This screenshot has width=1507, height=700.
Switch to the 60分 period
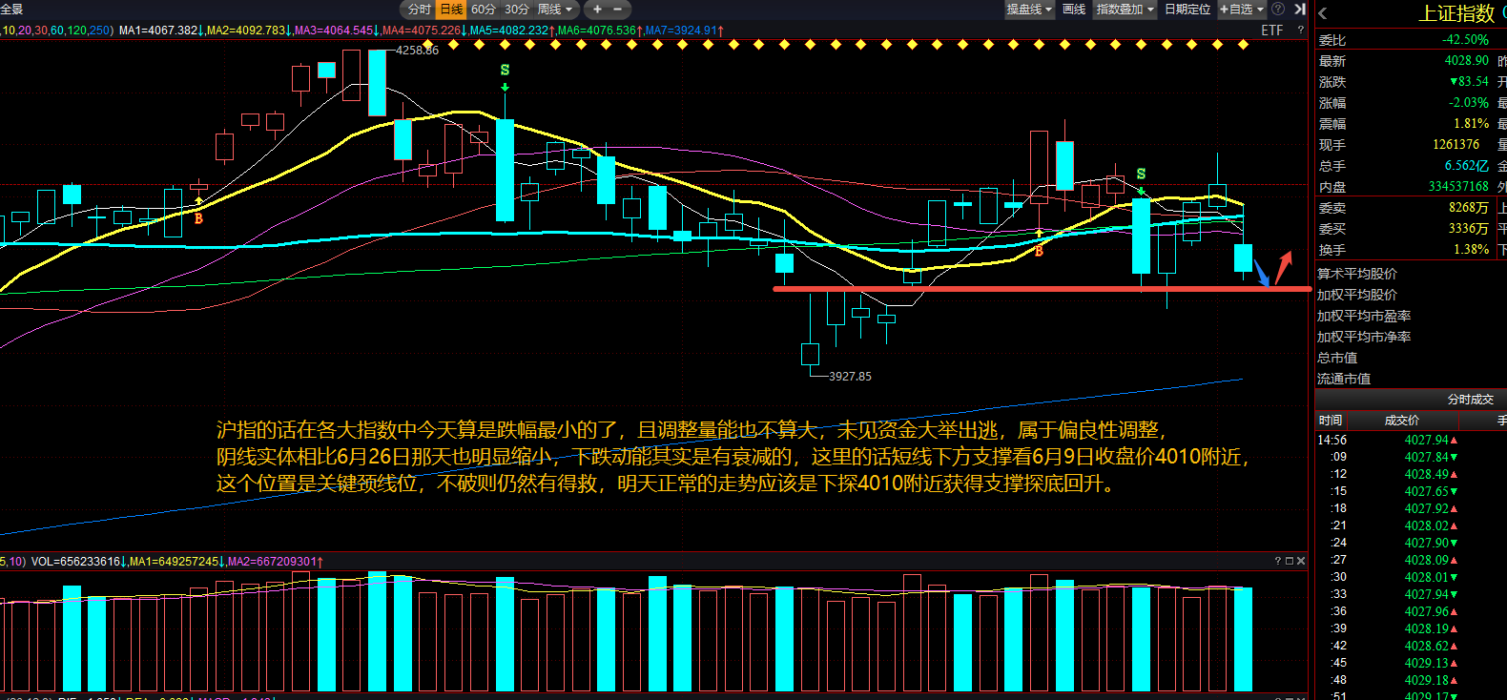click(x=484, y=10)
